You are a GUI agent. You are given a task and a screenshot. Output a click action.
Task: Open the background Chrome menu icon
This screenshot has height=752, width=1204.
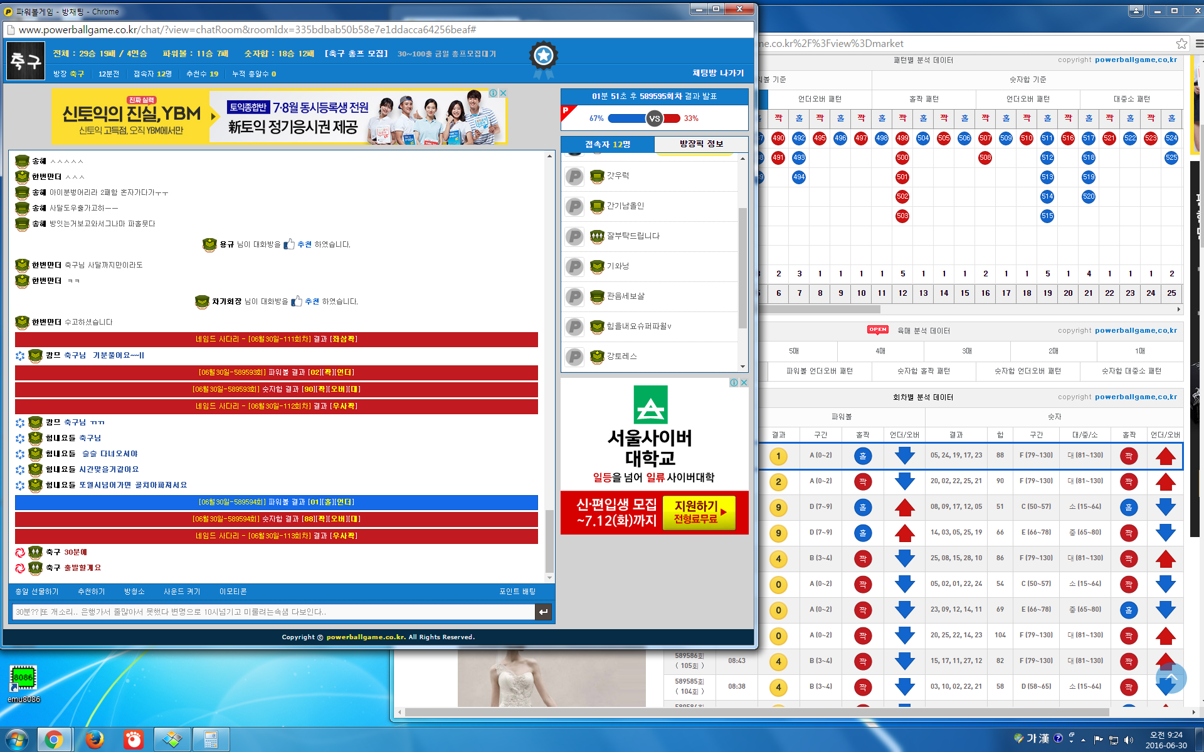pos(1198,43)
